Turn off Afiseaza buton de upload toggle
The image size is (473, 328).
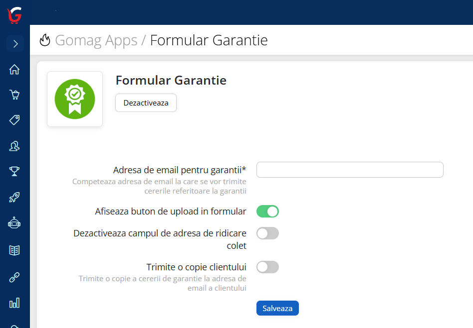click(267, 211)
